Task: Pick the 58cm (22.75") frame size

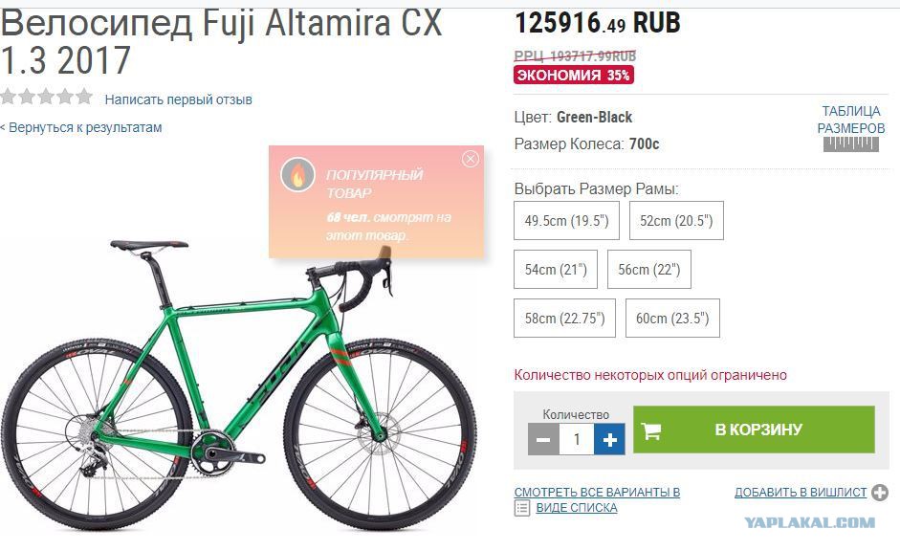Action: 565,318
